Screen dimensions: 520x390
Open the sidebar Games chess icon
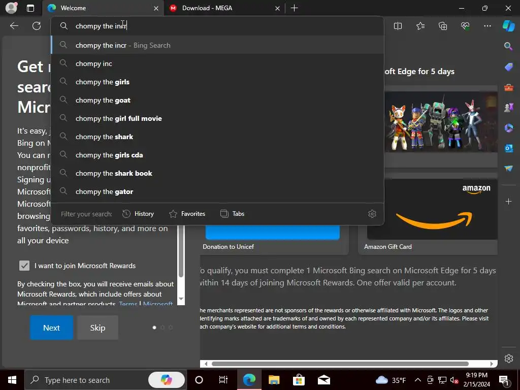click(x=508, y=108)
